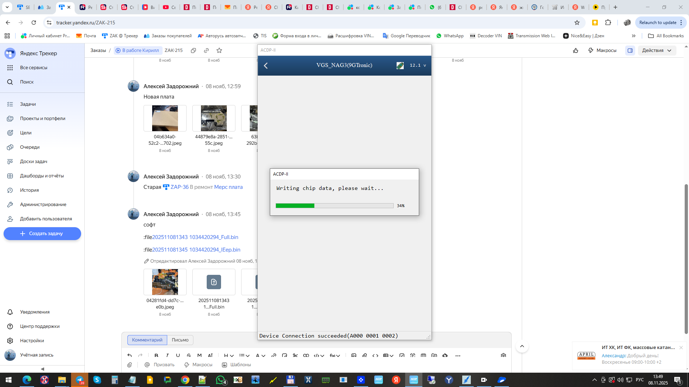Expand the Actions dropdown
The height and width of the screenshot is (387, 689).
(x=657, y=51)
